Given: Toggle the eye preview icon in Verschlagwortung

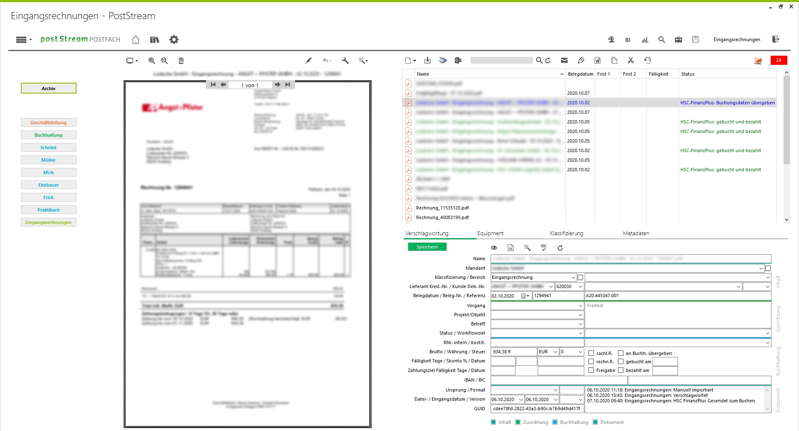Looking at the screenshot, I should click(x=494, y=248).
